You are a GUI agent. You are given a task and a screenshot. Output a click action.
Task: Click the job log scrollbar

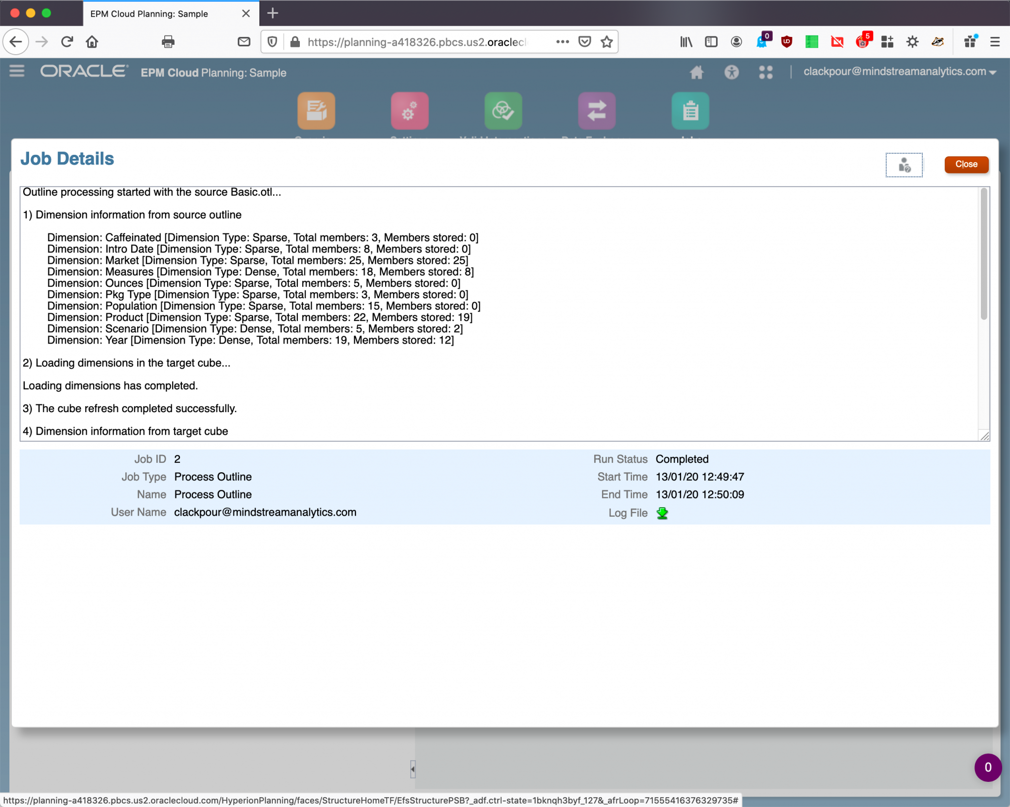[984, 254]
